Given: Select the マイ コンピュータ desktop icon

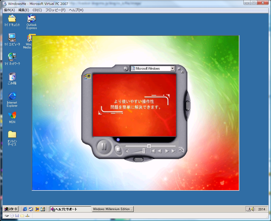Looking at the screenshot, I should [12, 40].
